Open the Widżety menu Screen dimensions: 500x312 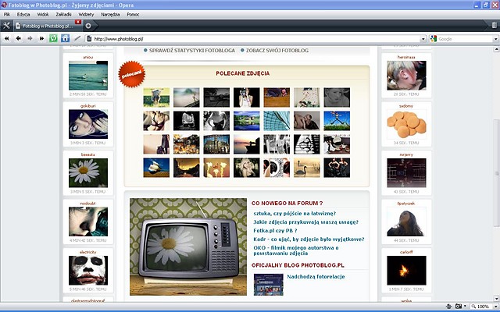coord(86,14)
